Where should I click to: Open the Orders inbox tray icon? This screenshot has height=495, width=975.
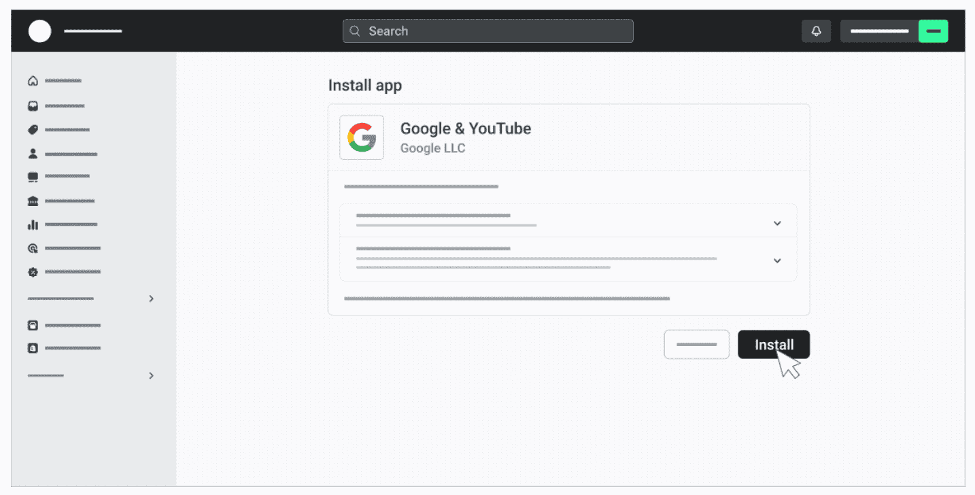(33, 106)
